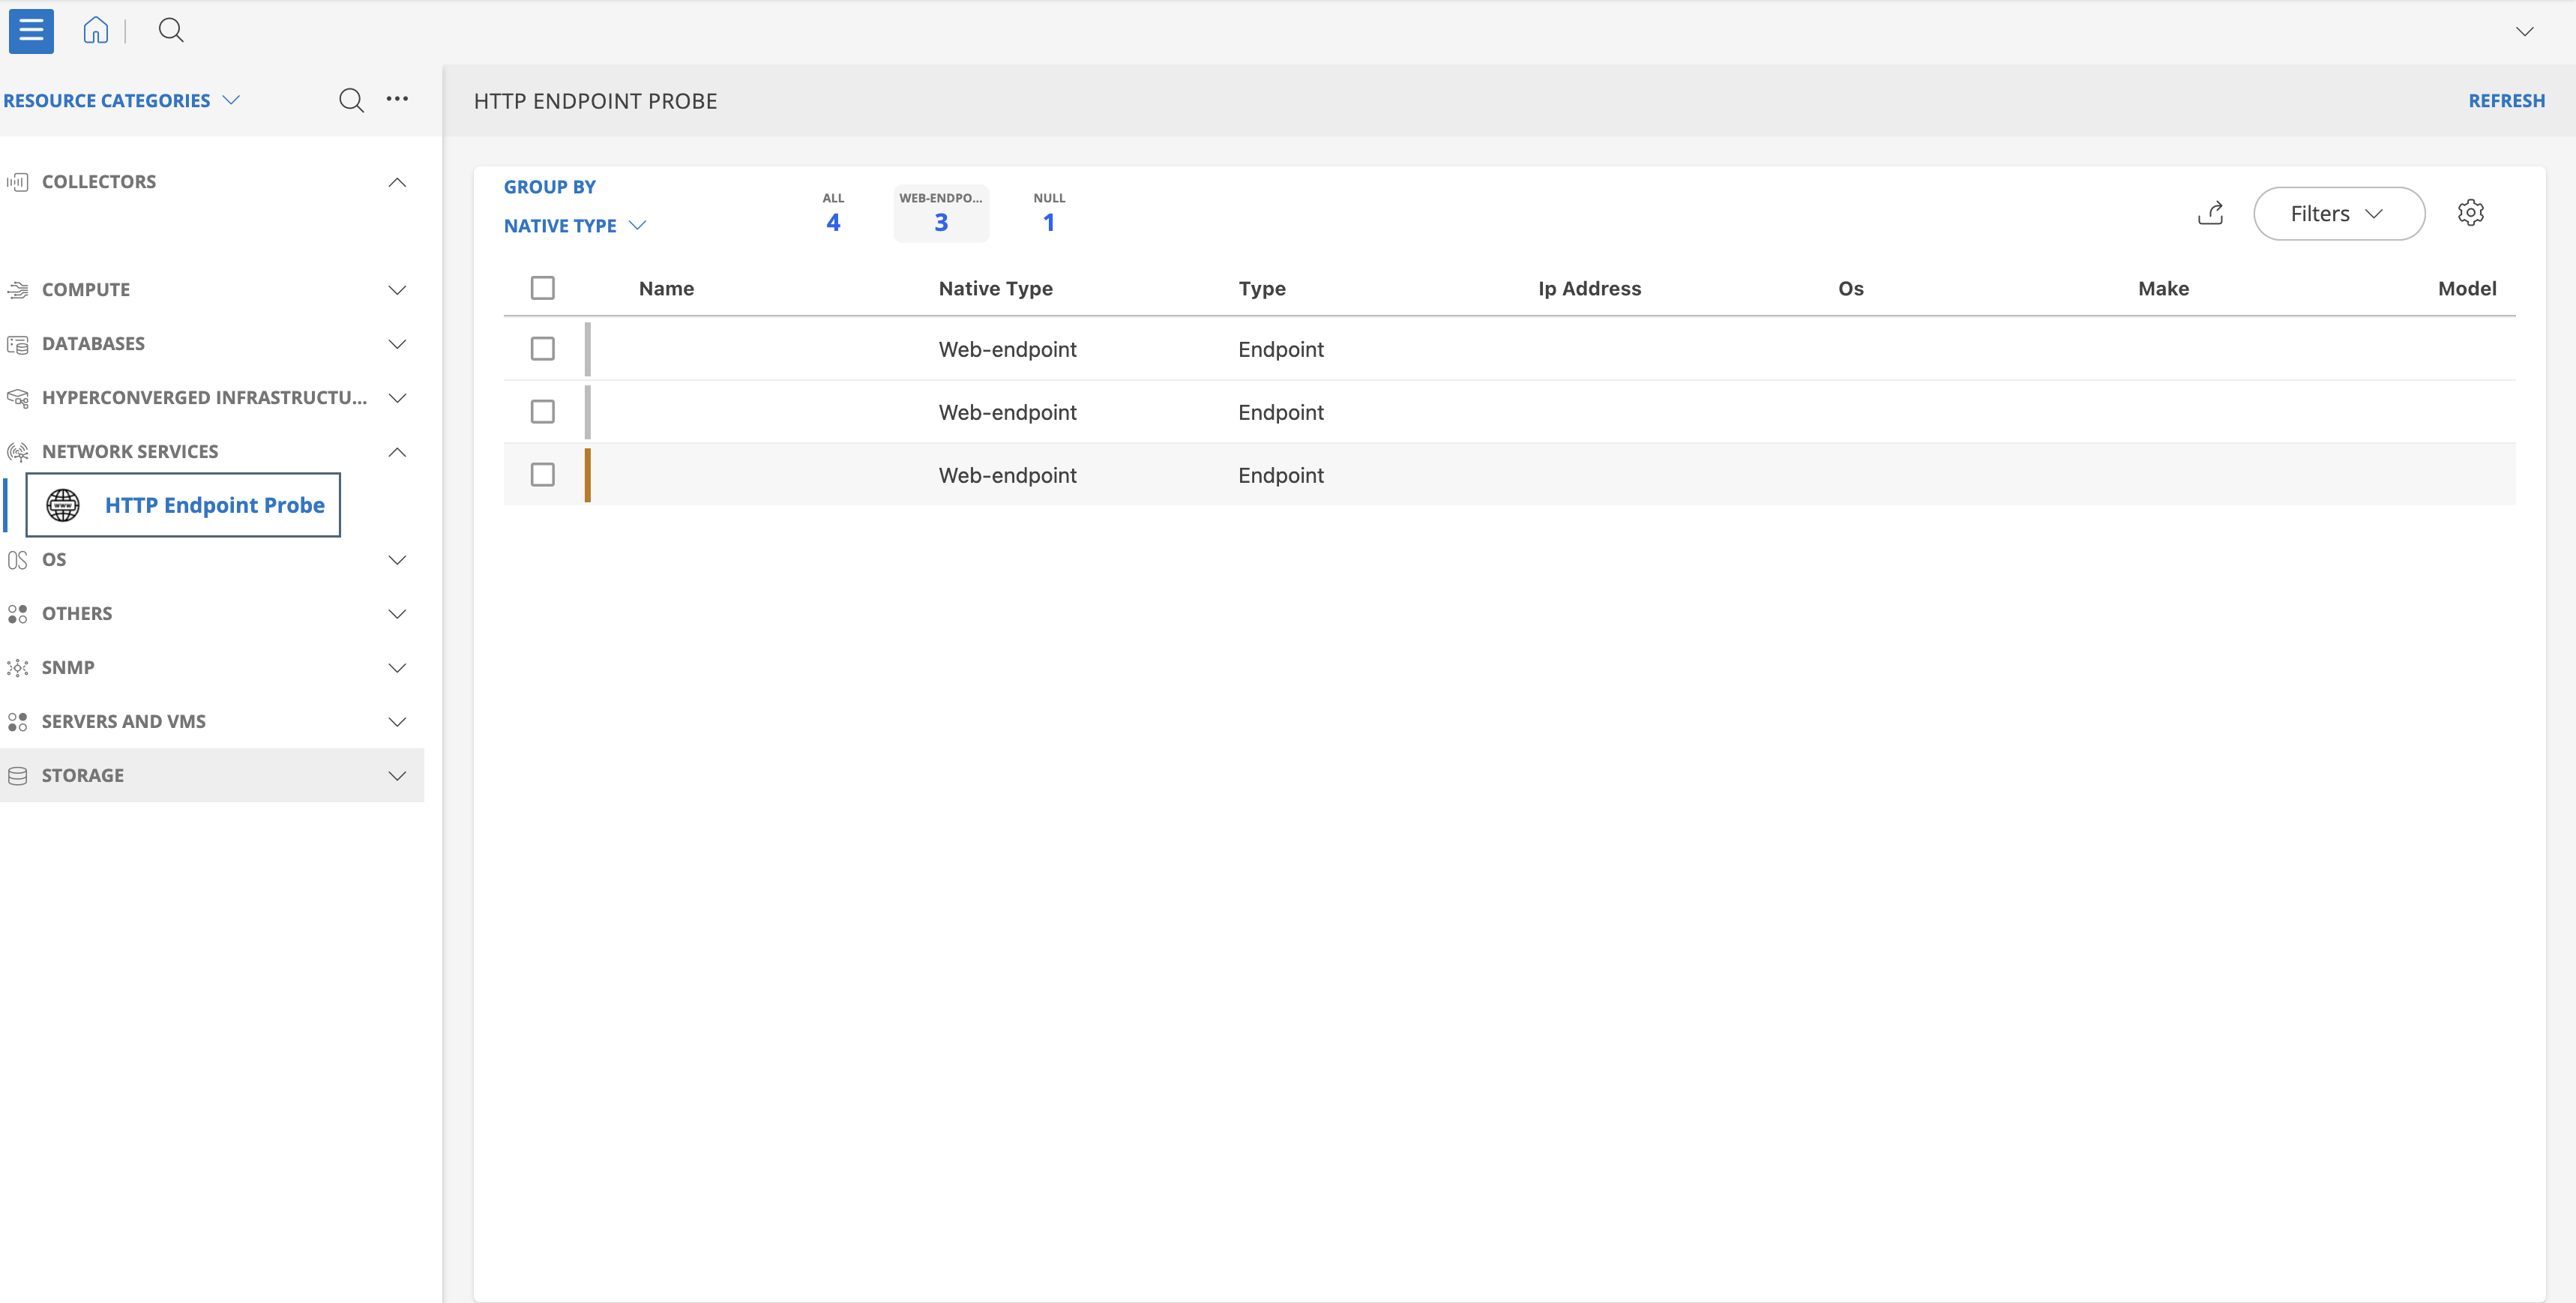Click the export share icon
The image size is (2576, 1303).
point(2210,213)
